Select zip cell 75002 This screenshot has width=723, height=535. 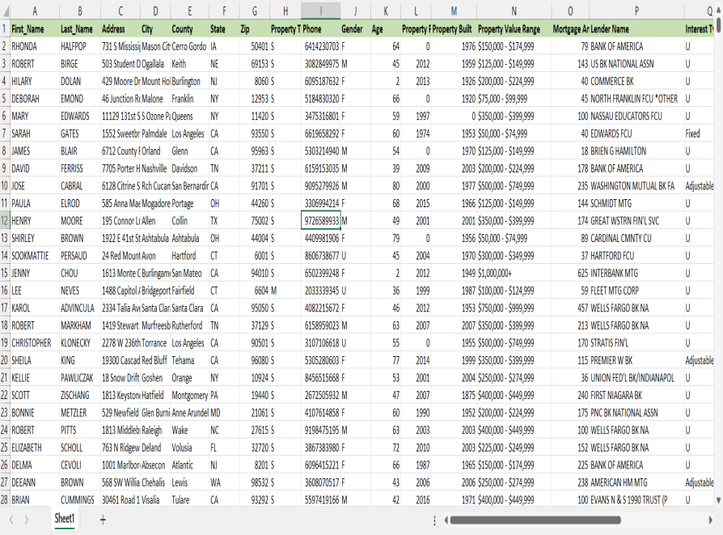[x=255, y=221]
